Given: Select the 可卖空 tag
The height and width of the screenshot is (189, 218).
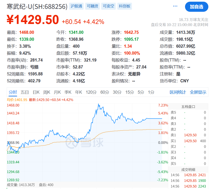Looking at the screenshot, I should (x=110, y=6).
